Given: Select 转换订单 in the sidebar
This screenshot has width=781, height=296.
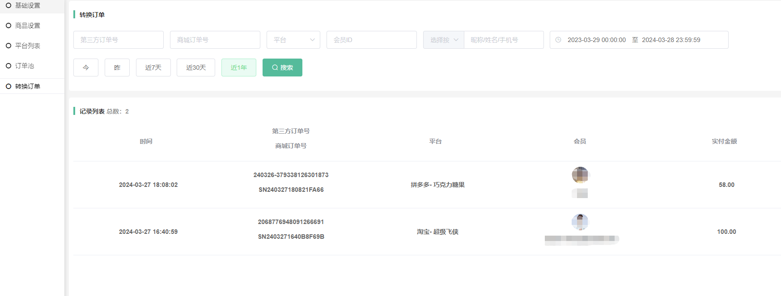Looking at the screenshot, I should (x=27, y=86).
